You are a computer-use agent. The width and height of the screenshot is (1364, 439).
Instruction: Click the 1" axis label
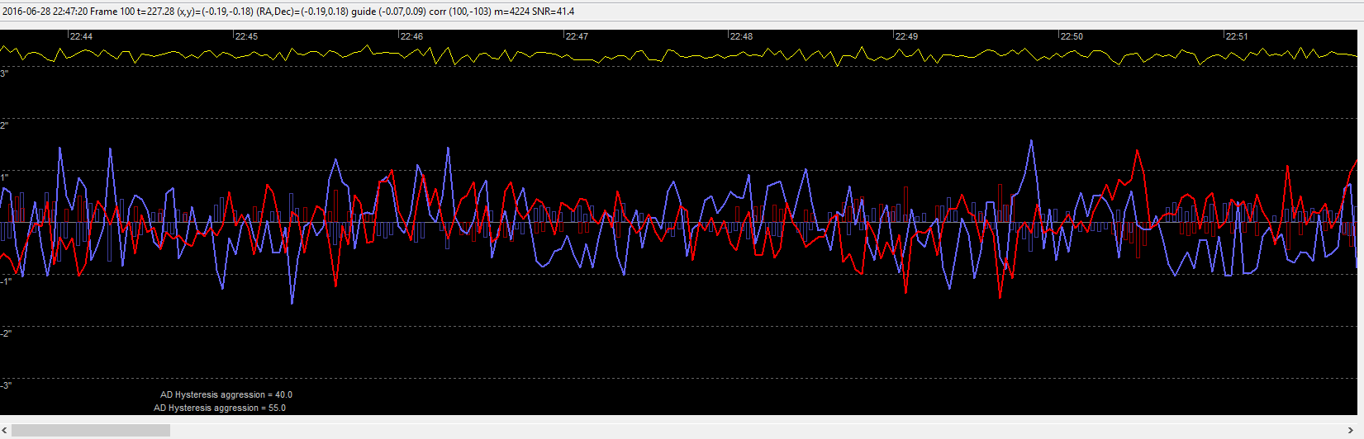click(4, 177)
